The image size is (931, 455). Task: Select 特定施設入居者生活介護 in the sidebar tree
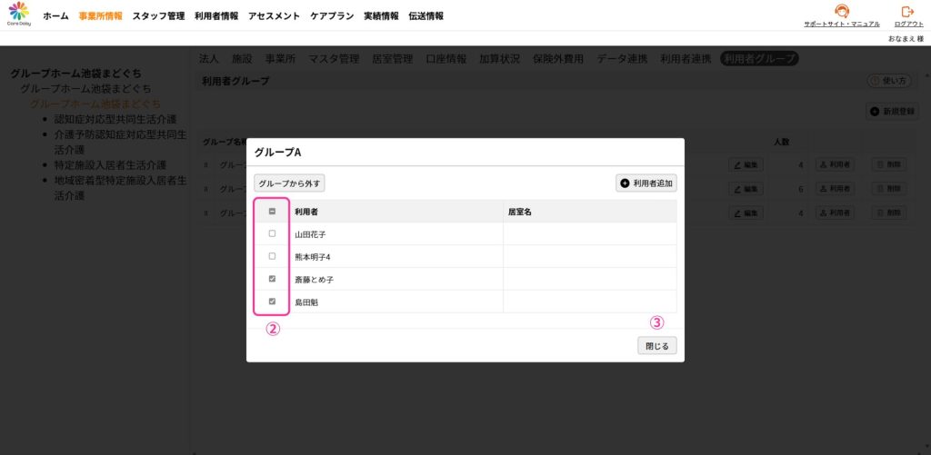tap(110, 165)
